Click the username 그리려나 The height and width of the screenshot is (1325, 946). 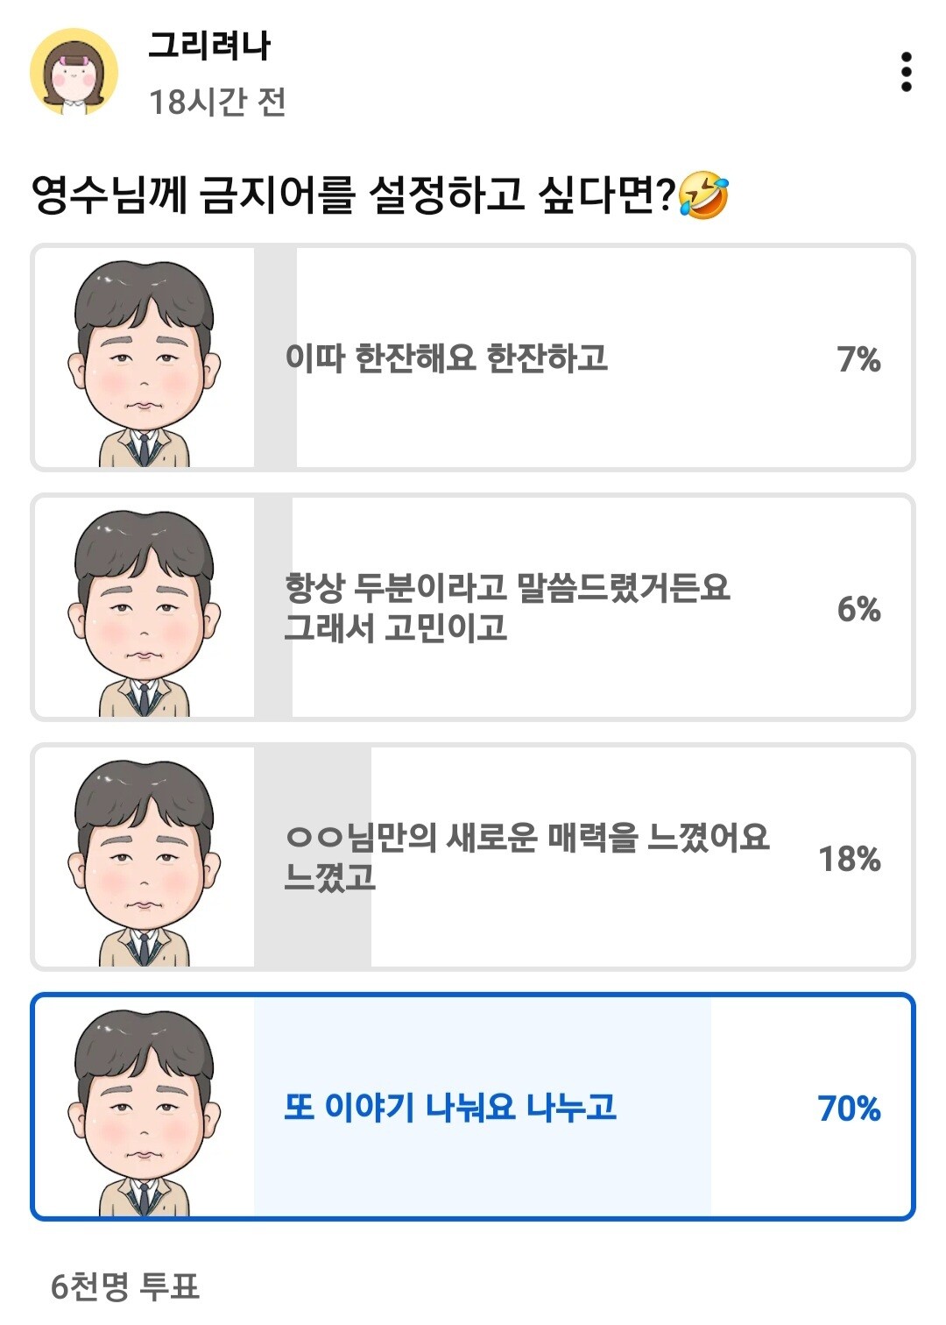(x=209, y=46)
